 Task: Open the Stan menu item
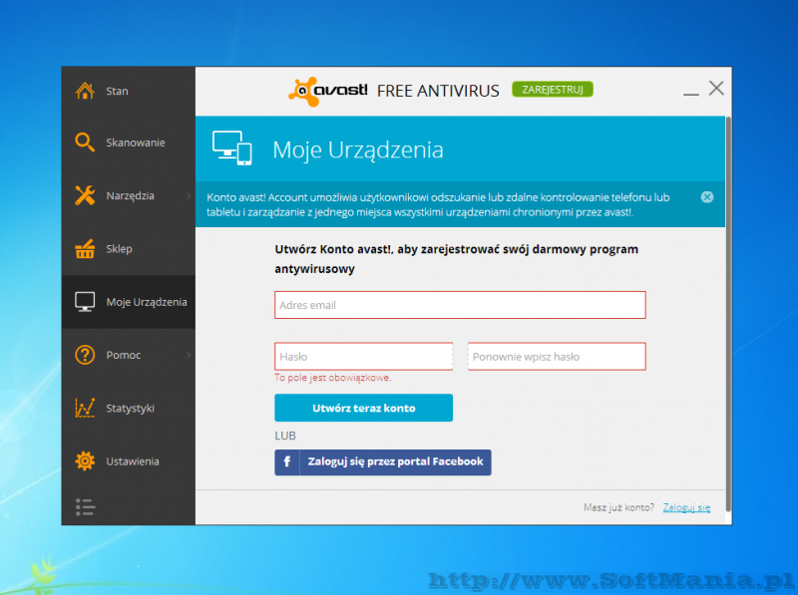pyautogui.click(x=117, y=91)
